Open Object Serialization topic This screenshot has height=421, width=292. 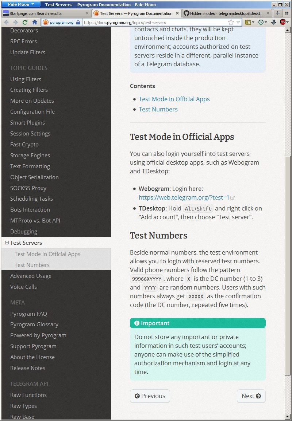(34, 177)
